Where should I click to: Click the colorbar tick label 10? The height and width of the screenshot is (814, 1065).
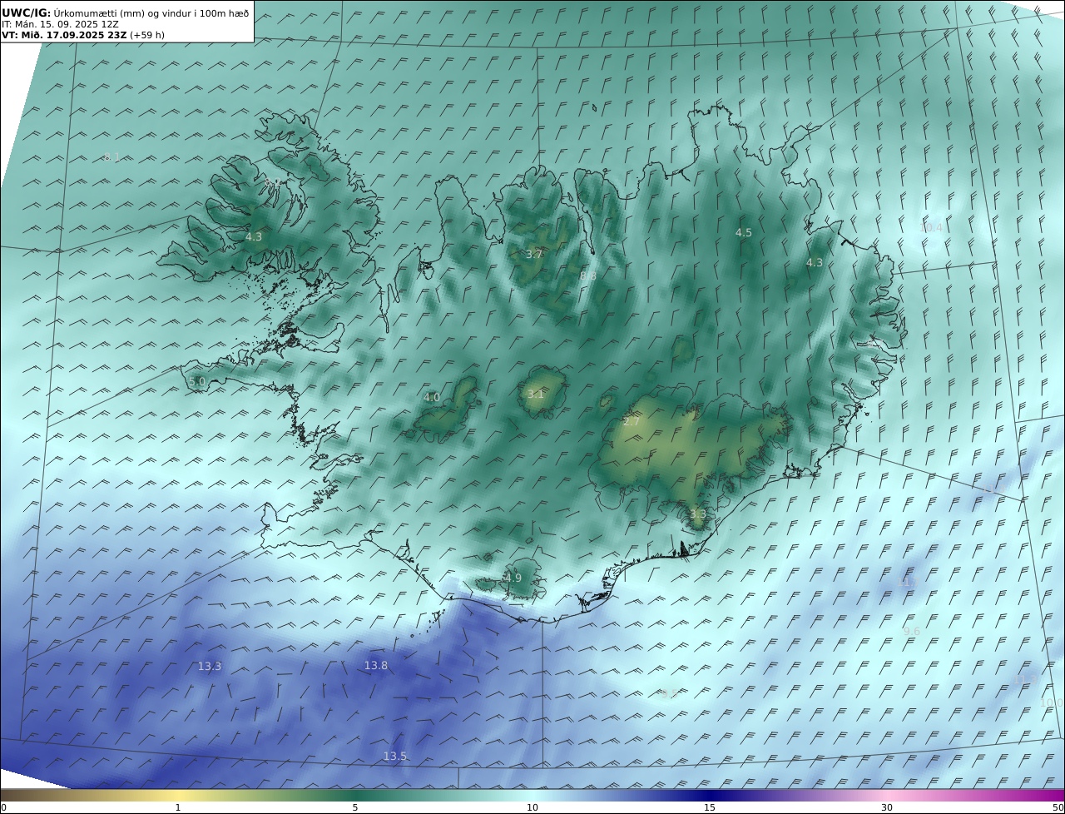point(532,808)
